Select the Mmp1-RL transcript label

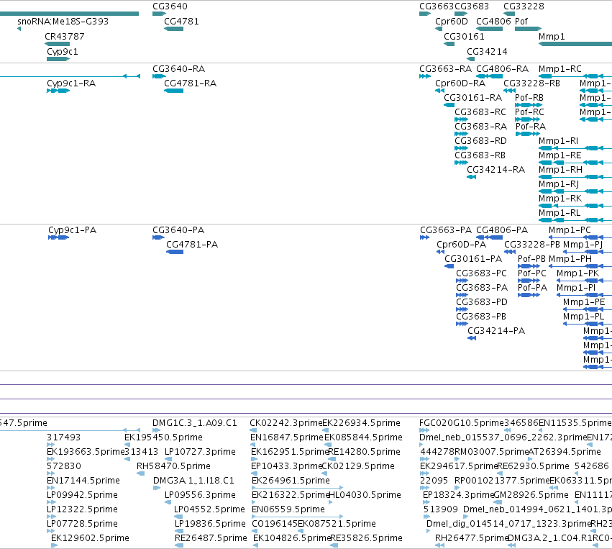(x=560, y=213)
